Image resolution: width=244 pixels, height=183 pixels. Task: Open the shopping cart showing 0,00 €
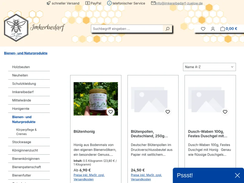tap(228, 29)
